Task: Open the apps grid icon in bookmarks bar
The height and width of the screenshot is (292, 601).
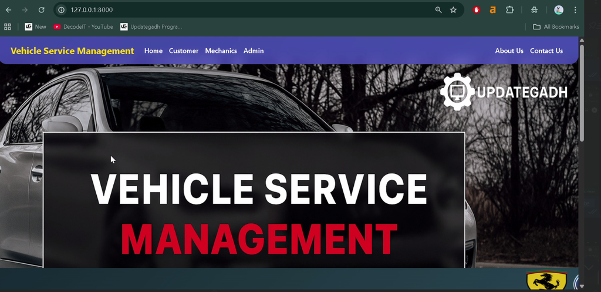Action: [7, 27]
